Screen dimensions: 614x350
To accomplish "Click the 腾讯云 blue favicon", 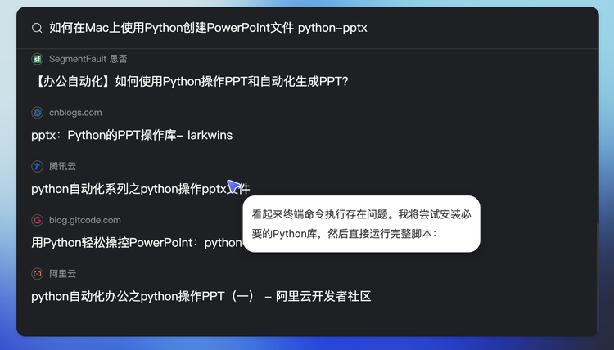I will 37,166.
